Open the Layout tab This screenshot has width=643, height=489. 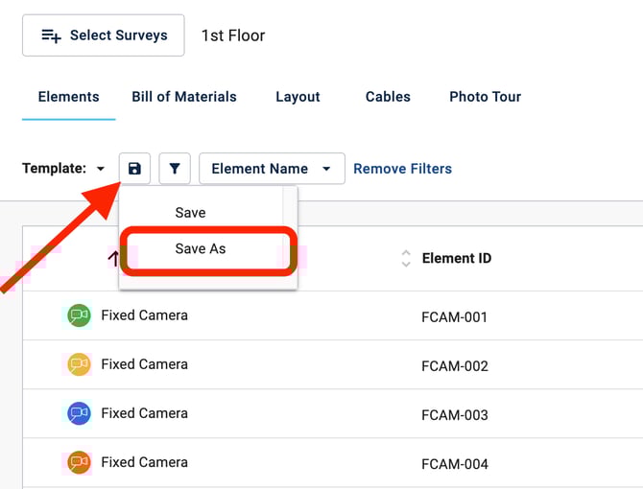[298, 97]
